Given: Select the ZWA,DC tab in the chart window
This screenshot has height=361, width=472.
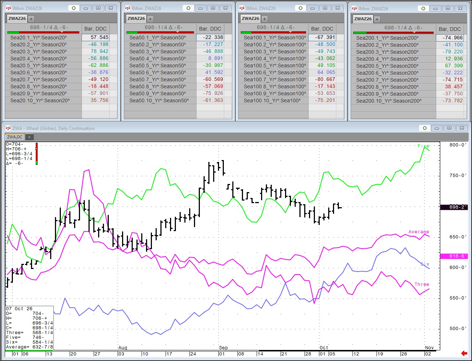Looking at the screenshot, I should coord(15,137).
